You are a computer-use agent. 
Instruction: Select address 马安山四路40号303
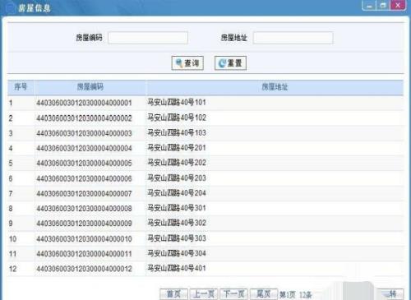(x=177, y=238)
